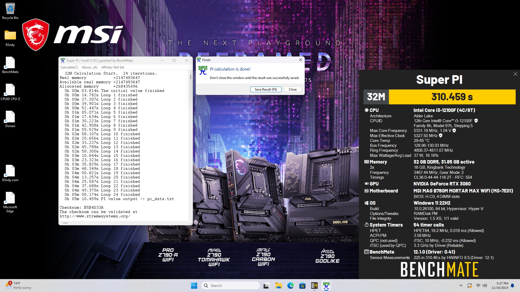Click Save Result (F6) button

point(266,89)
